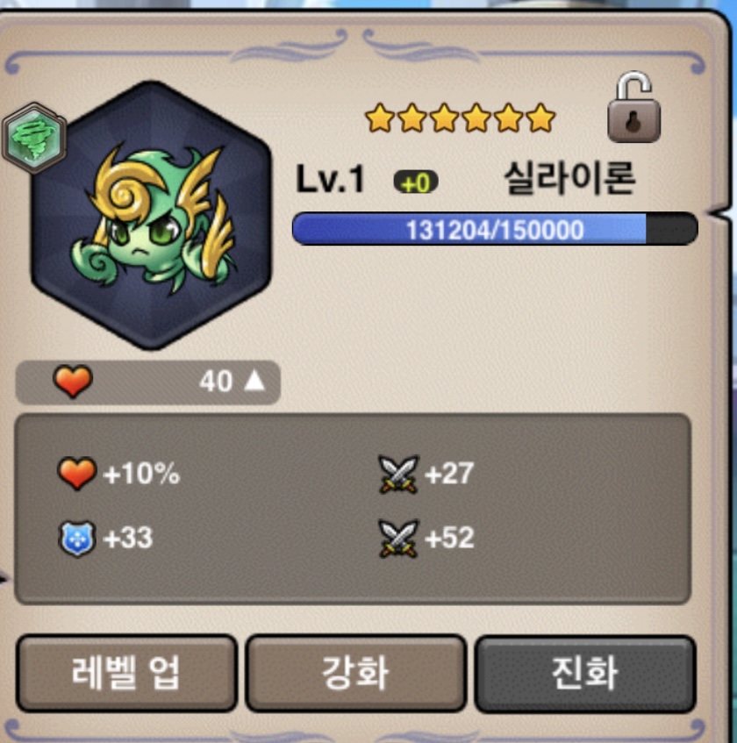Screen dimensions: 737x743
Task: Tap the +0 enhancement badge
Action: [x=416, y=182]
